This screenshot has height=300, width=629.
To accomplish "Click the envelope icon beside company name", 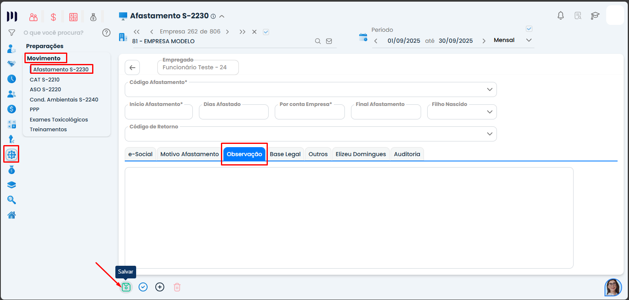I will click(x=329, y=41).
